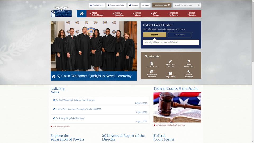The width and height of the screenshot is (254, 143).
Task: Expand the About Federal Courts menu
Action: click(x=97, y=14)
